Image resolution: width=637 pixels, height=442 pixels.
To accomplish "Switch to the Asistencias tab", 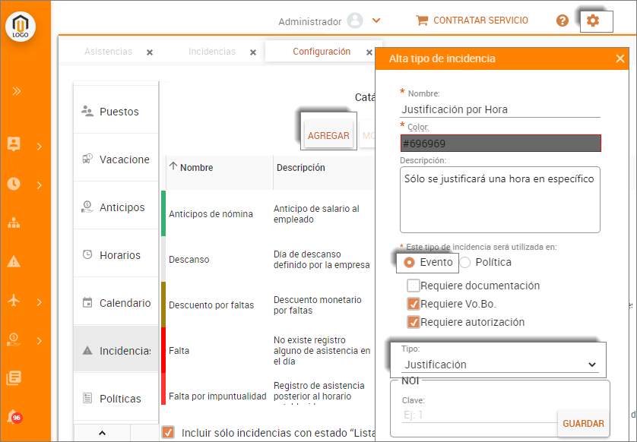I will coord(108,52).
